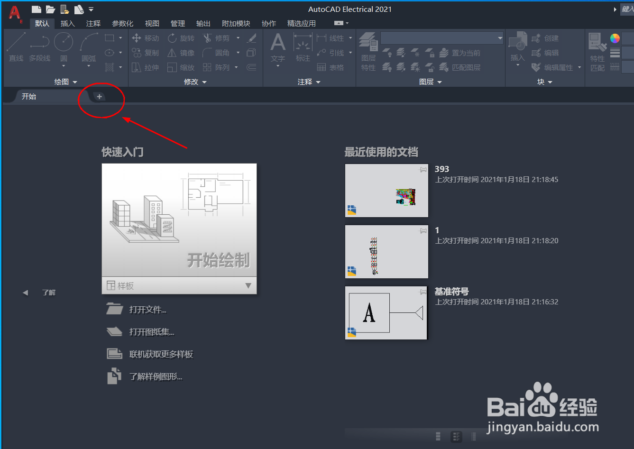Click the 复制 (Copy) tool

coord(146,53)
